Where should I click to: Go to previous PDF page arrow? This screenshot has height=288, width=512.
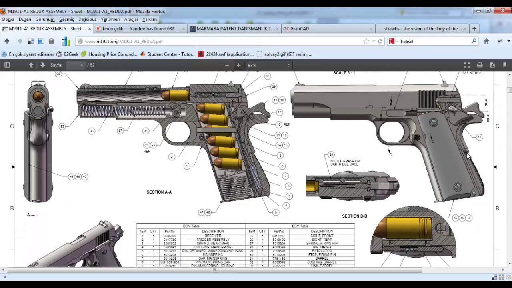[x=31, y=65]
